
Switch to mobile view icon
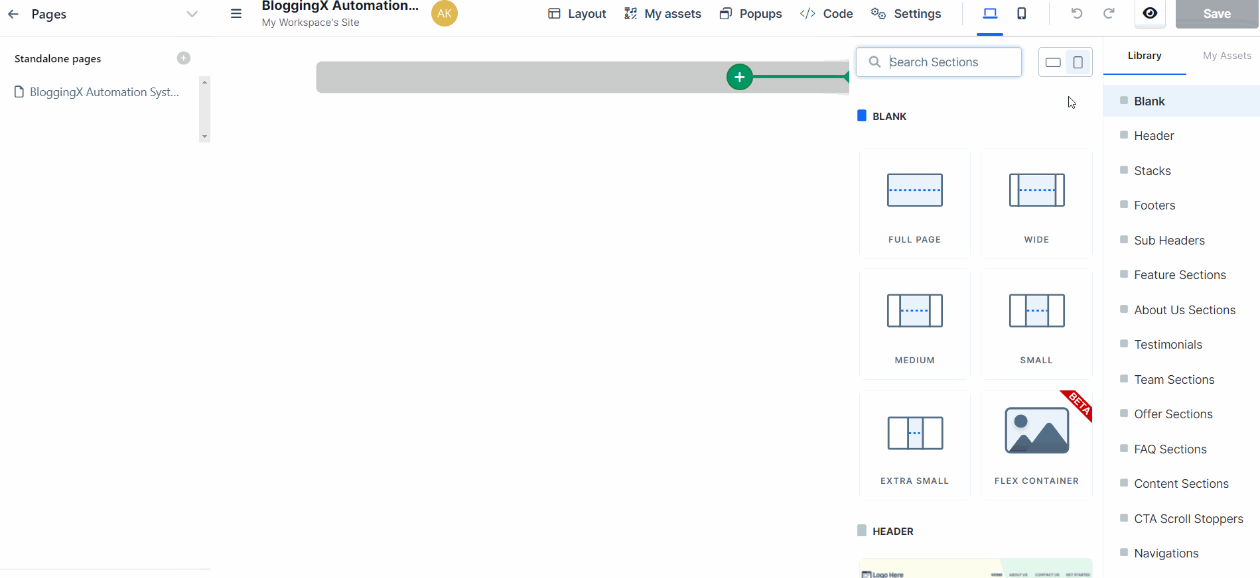[1022, 13]
